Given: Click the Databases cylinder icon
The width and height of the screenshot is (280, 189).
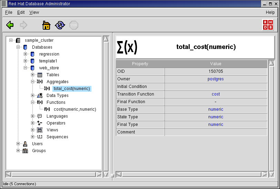Looking at the screenshot, I should point(25,47).
